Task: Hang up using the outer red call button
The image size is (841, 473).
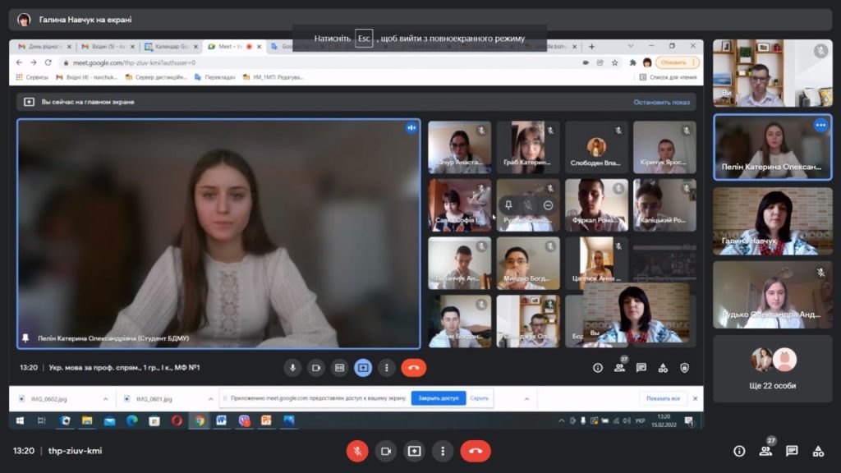Action: (476, 451)
